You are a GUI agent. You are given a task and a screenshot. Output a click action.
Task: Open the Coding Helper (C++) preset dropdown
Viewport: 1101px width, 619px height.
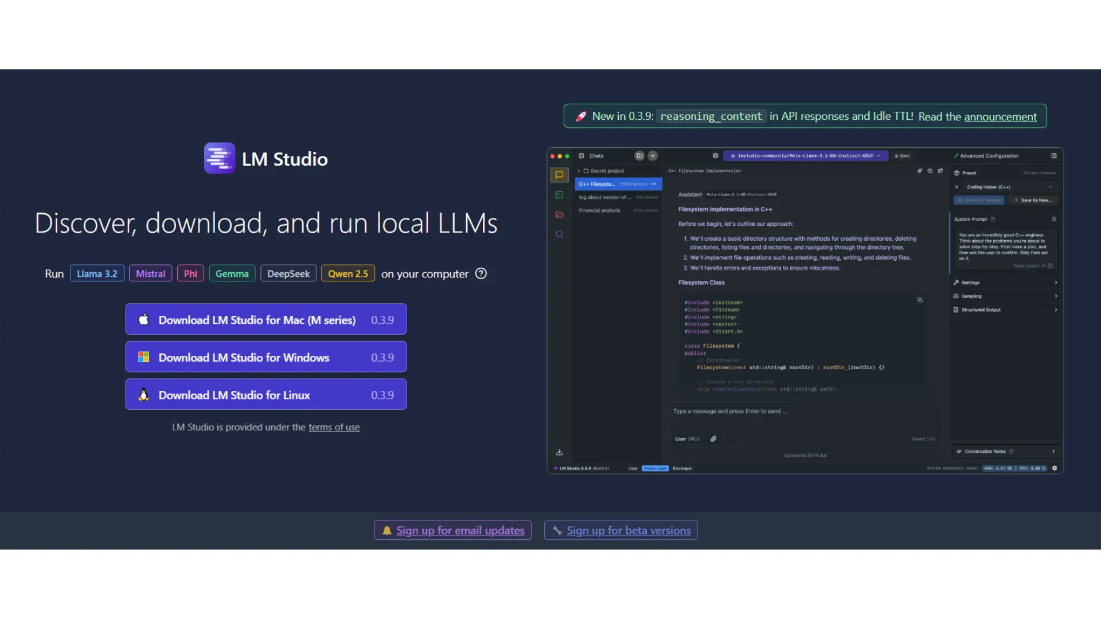1009,187
